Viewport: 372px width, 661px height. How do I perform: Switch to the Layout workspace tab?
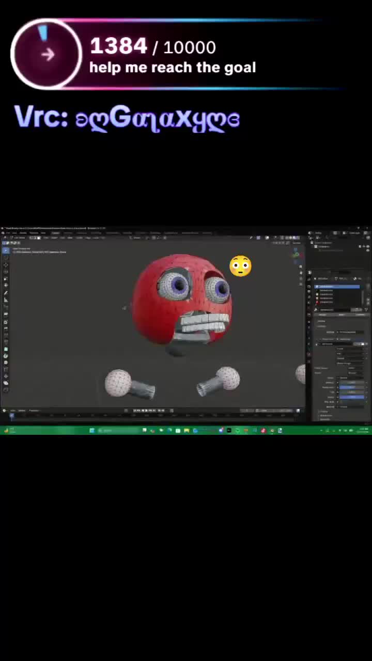(56, 232)
